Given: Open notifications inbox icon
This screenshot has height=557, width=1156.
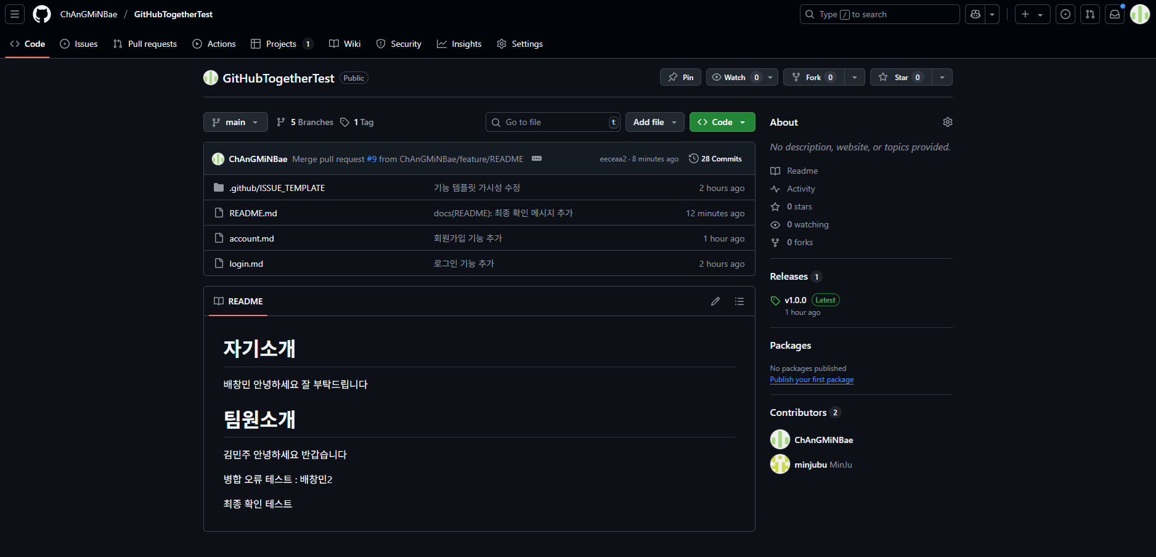Looking at the screenshot, I should pos(1115,14).
